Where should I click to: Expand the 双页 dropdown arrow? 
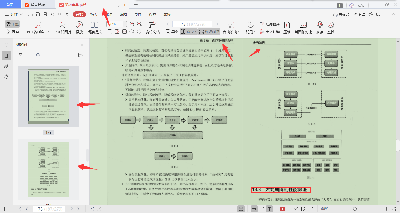click(x=196, y=32)
